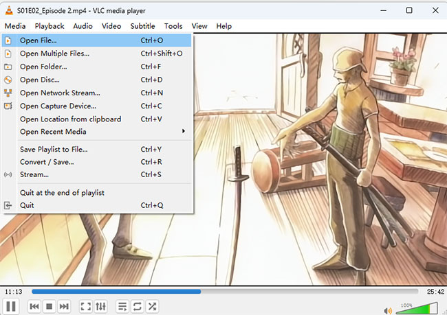Skip to next media track
This screenshot has height=315, width=447.
tap(64, 307)
